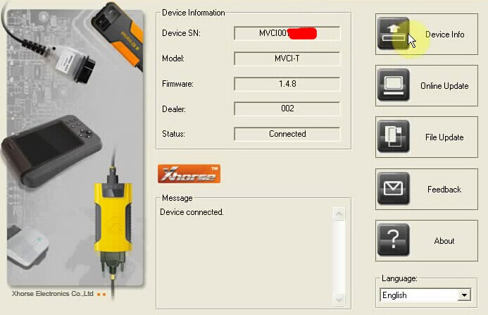Click the Device Info upload icon

tap(394, 34)
